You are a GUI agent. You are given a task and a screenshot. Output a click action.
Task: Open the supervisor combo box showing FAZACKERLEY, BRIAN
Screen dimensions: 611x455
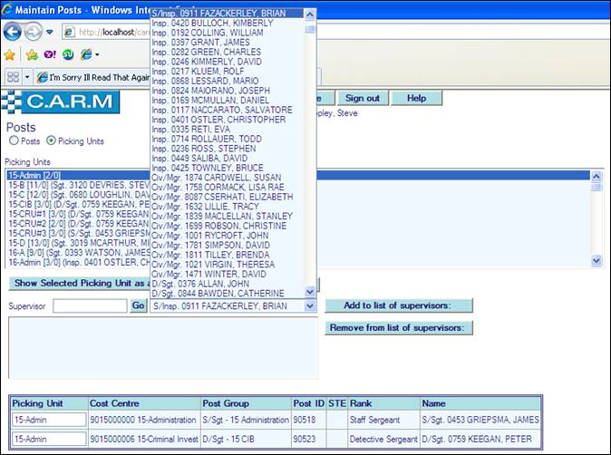point(310,306)
